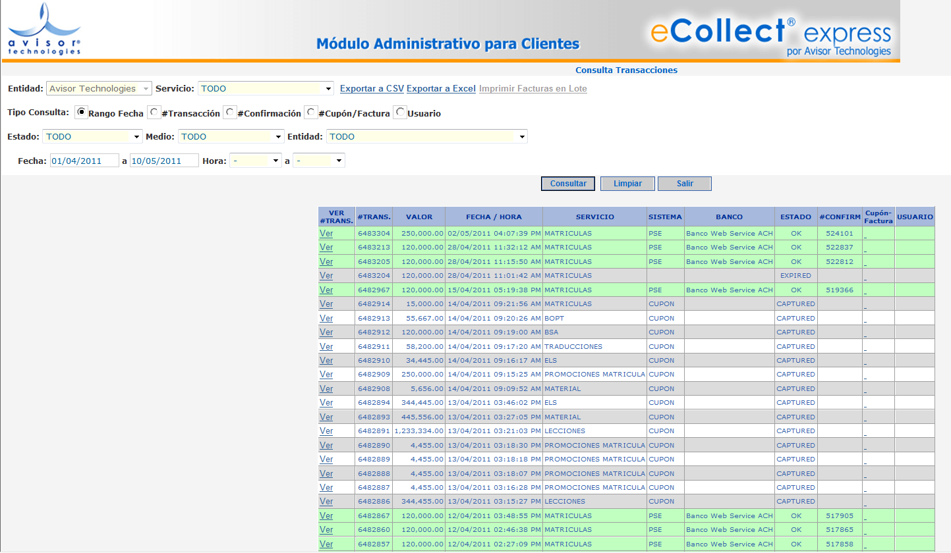This screenshot has width=951, height=553.
Task: Click the Avisor Technologies logo
Action: tap(44, 30)
